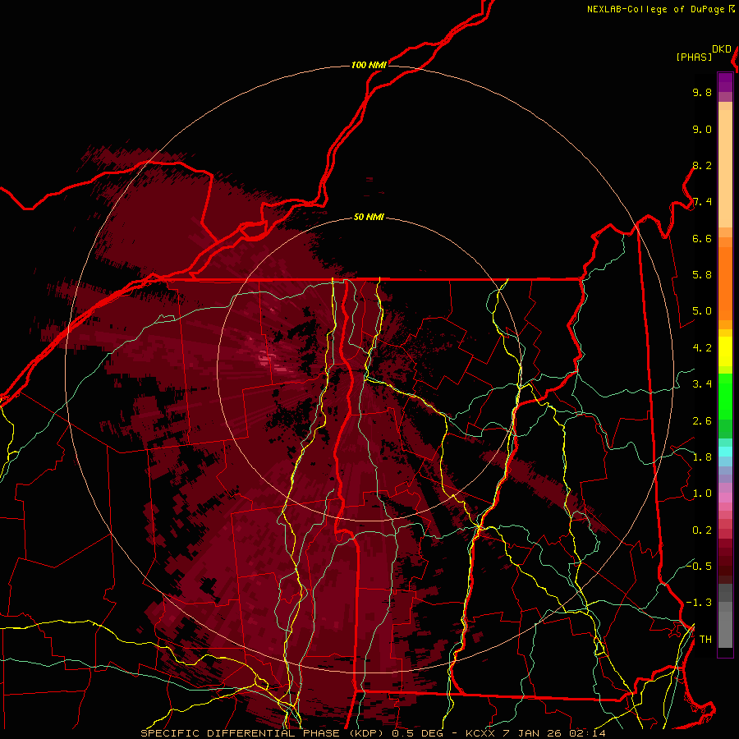This screenshot has width=739, height=739.
Task: Click the '[PHAS]' legend unit label
Action: [x=694, y=57]
